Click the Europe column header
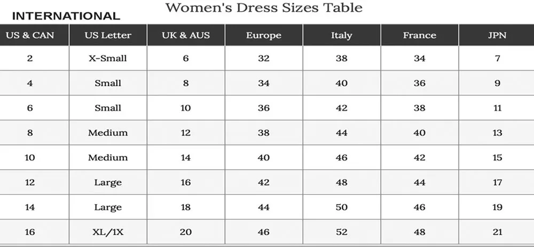This screenshot has width=534, height=247. [264, 36]
